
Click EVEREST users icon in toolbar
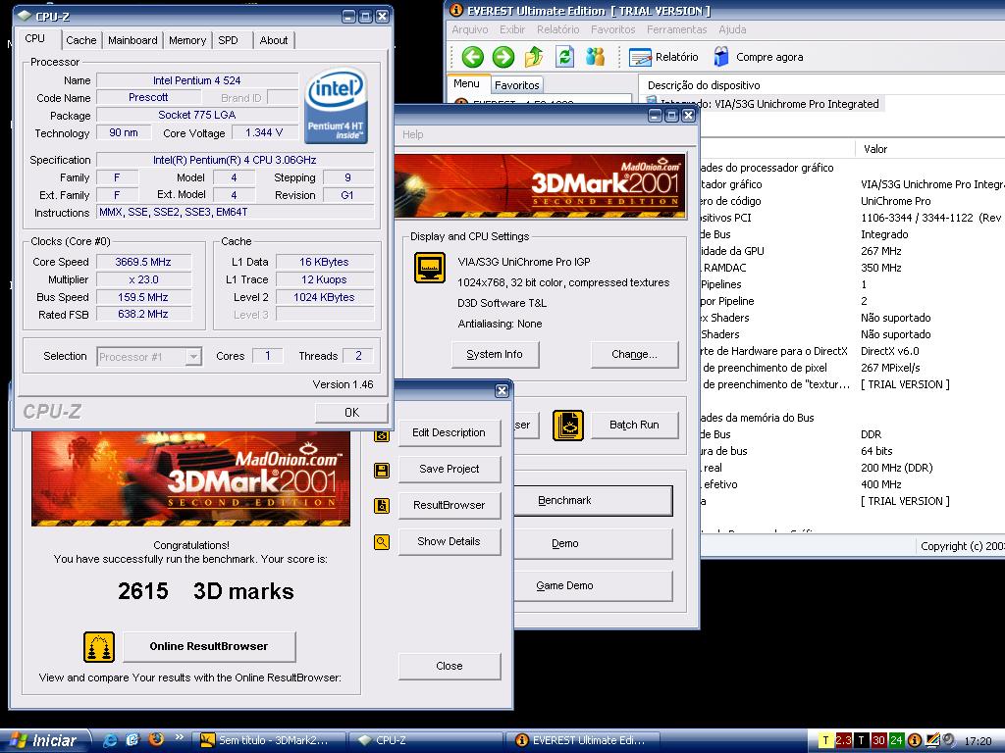[x=595, y=57]
